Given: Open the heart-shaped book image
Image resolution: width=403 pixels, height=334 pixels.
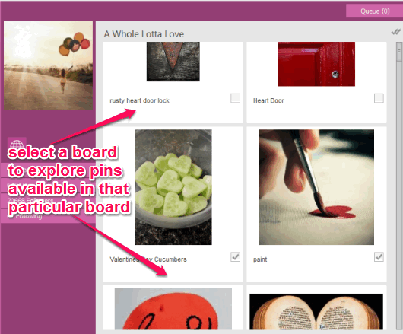Looking at the screenshot, I should (316, 312).
